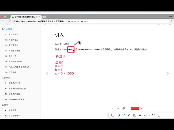Choose the largest stroke size dot
The height and width of the screenshot is (130, 174).
124,108
